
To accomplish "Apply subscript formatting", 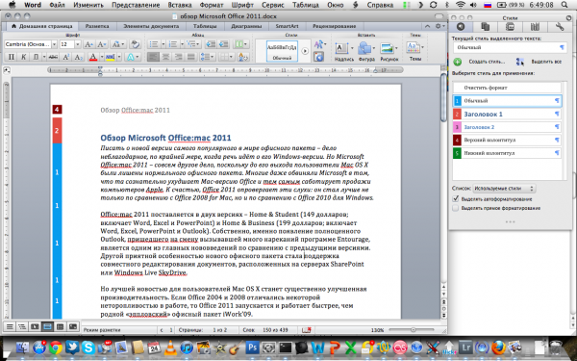I will pos(78,57).
